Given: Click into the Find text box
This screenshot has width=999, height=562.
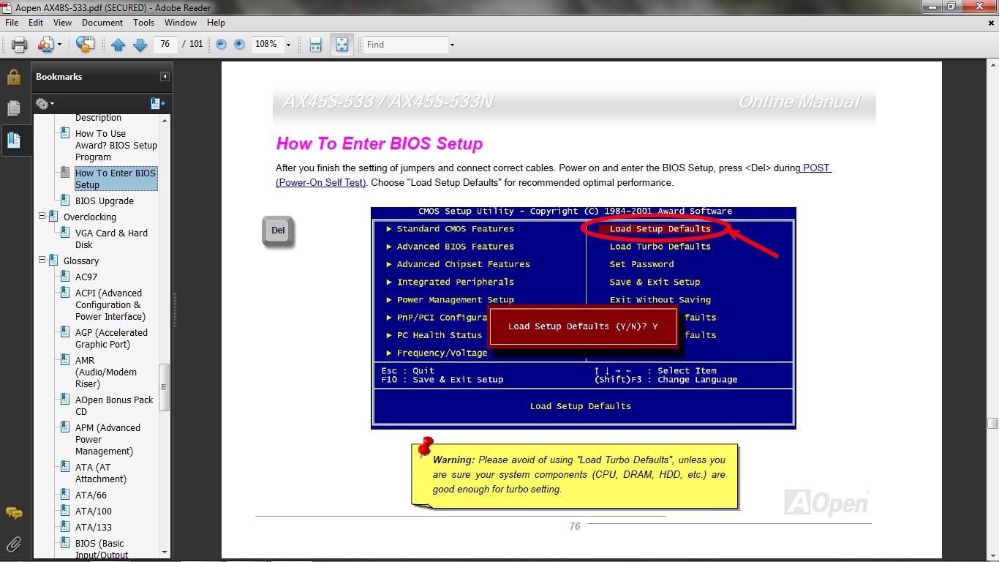Looking at the screenshot, I should 407,45.
